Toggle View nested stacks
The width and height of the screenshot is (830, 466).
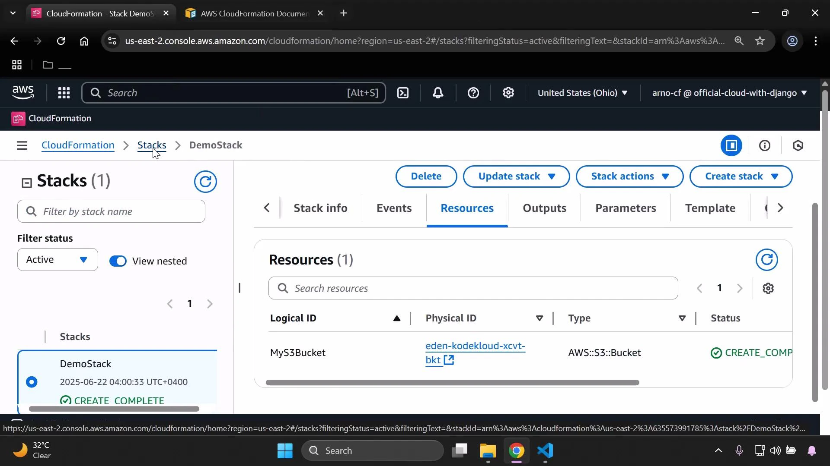click(x=118, y=261)
